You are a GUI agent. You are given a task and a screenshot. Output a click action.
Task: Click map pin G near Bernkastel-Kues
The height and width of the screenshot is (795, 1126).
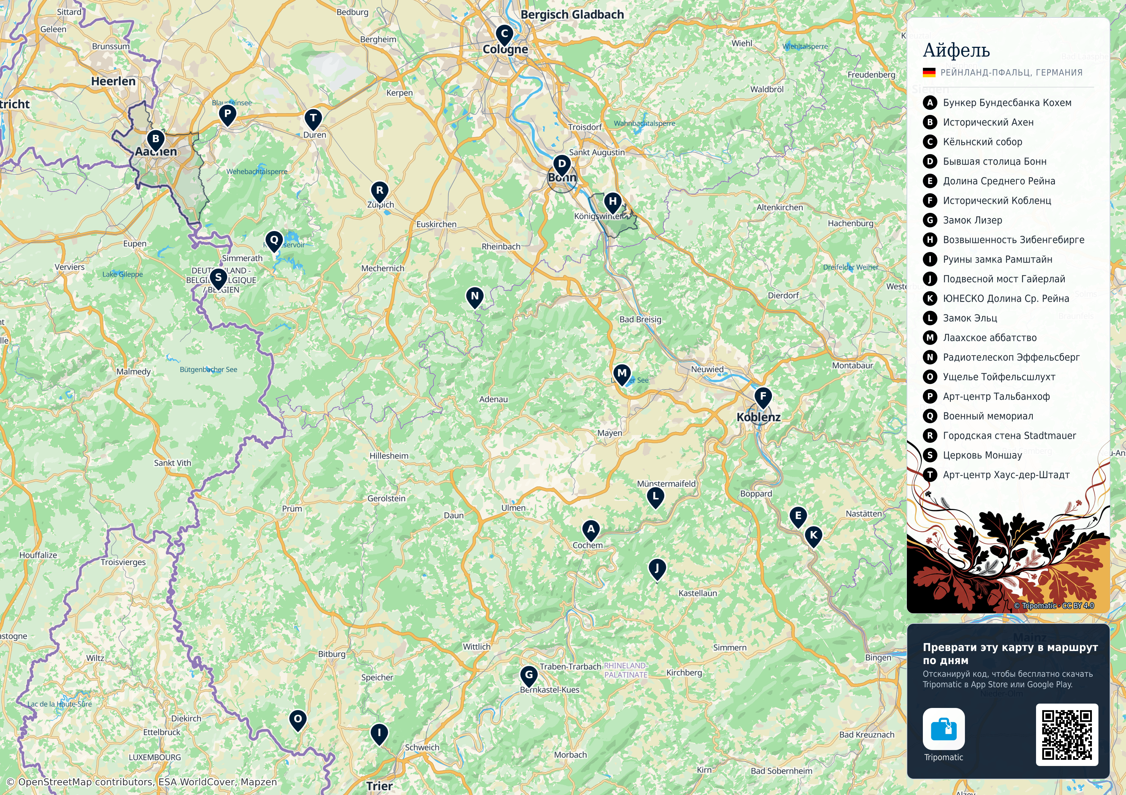[x=529, y=675]
